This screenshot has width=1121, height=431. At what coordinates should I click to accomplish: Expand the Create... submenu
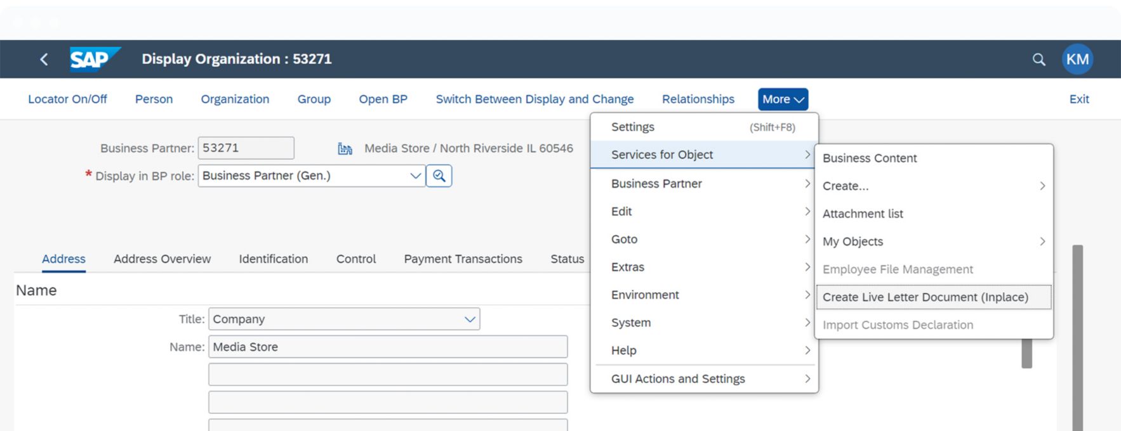[x=933, y=186]
